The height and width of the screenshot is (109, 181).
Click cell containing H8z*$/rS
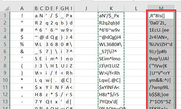point(111,94)
